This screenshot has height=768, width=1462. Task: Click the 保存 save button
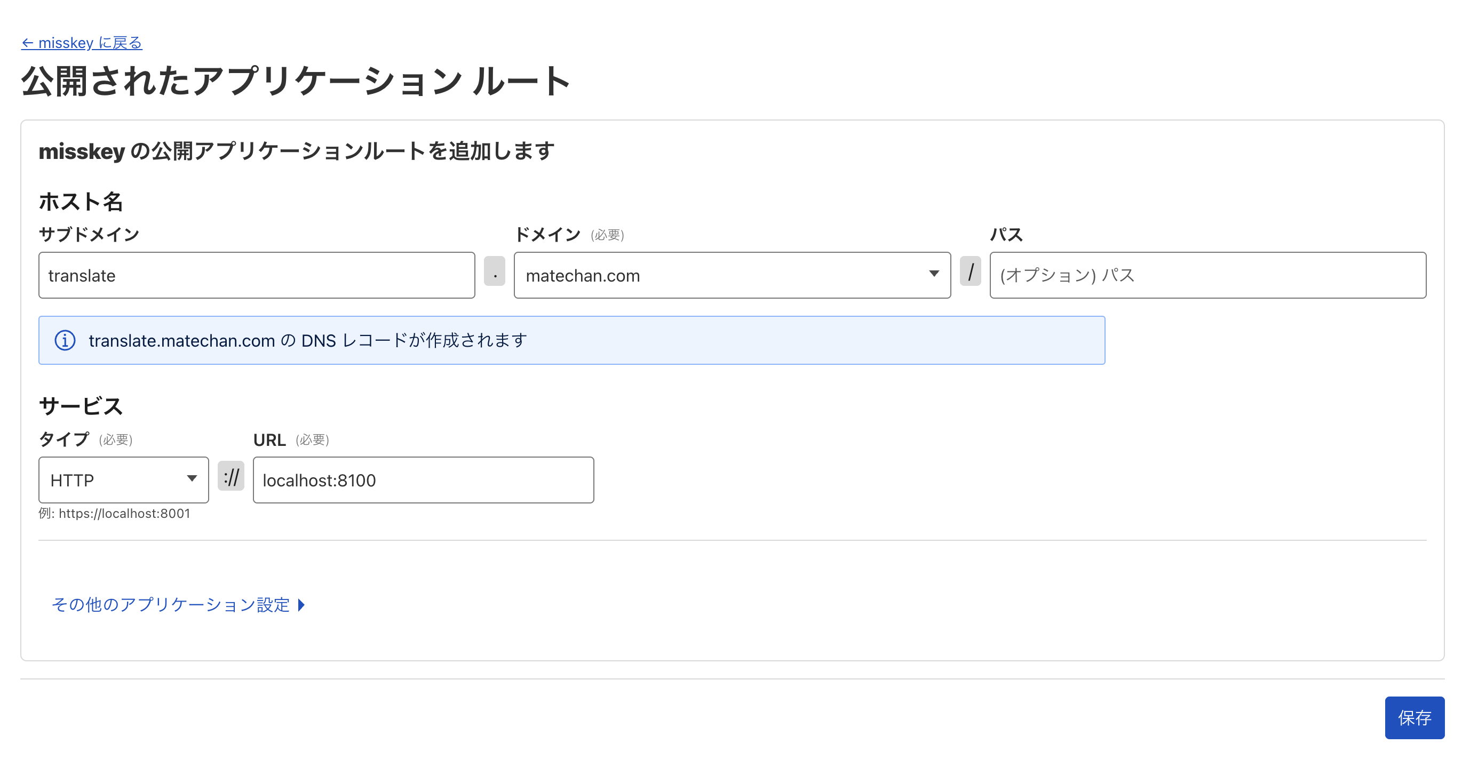coord(1414,717)
